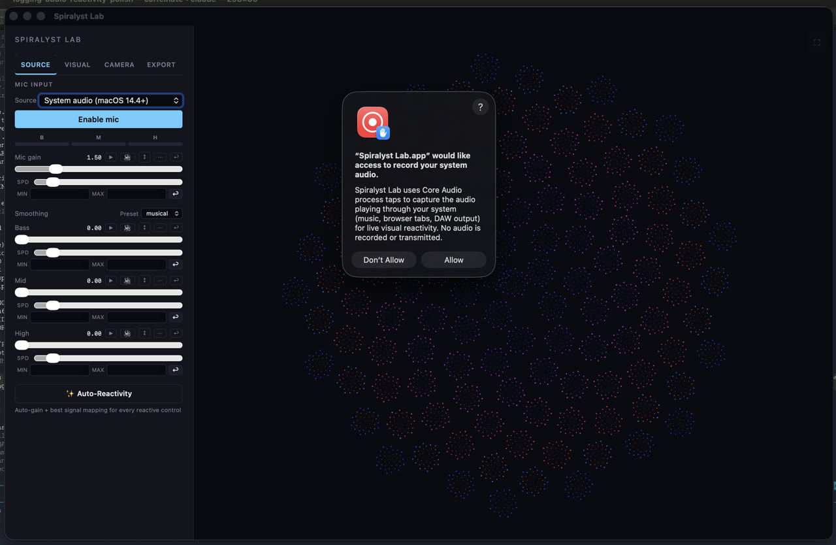This screenshot has height=545, width=836.
Task: Open the CAMERA tab
Action: pos(119,65)
